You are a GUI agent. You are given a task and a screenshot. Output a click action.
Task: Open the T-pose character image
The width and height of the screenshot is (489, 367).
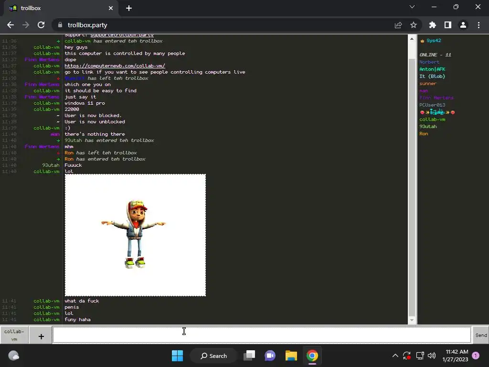135,235
